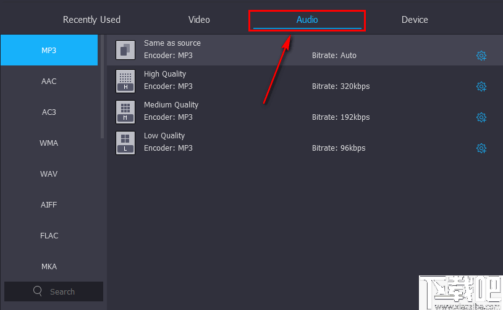Choose AAC format in sidebar
Screen dimensions: 503x310
(49, 82)
